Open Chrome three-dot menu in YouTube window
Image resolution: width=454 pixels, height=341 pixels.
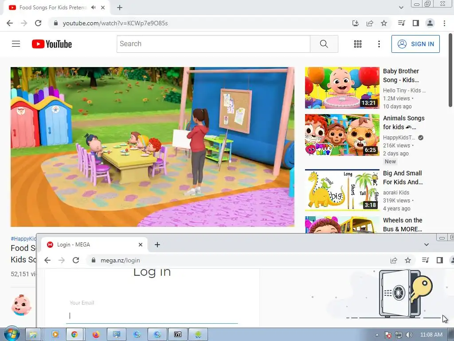pyautogui.click(x=444, y=23)
